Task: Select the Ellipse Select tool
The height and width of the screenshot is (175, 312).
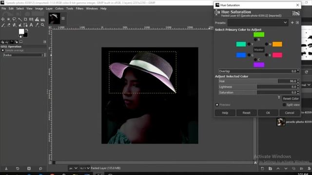Action: pyautogui.click(x=9, y=19)
